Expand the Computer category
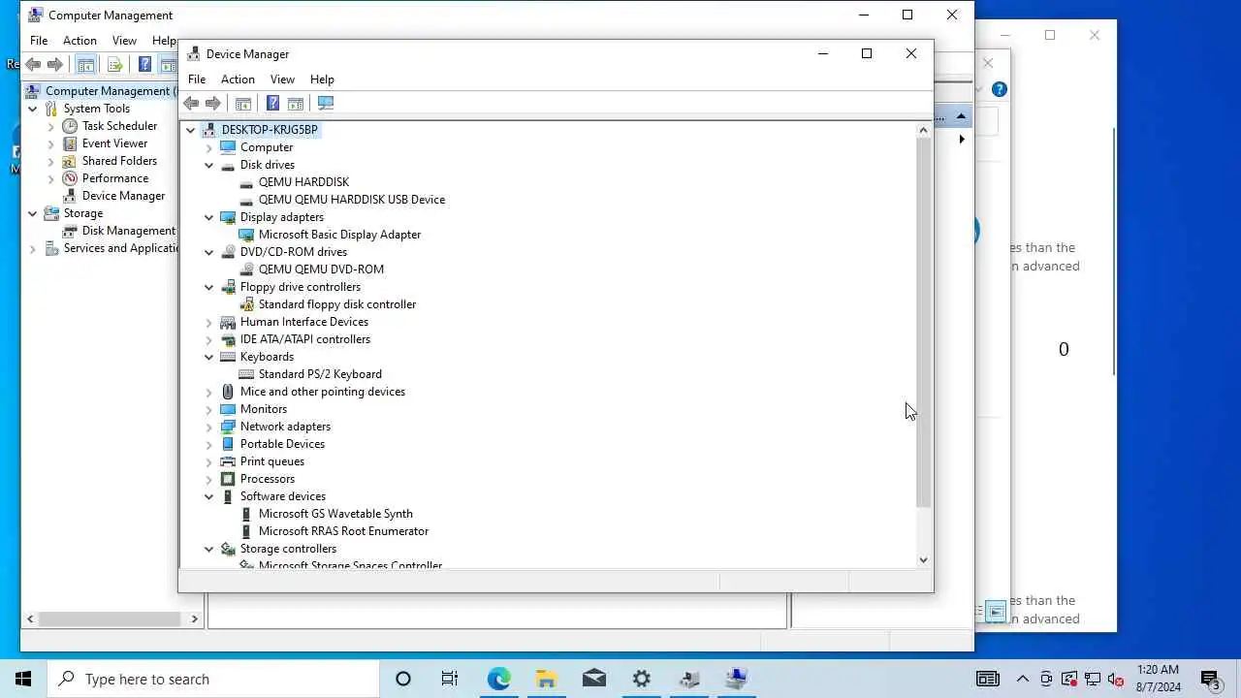 click(208, 147)
